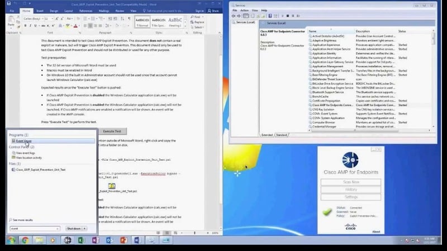The image size is (447, 251).
Task: Click the Forward arrow in Services toolbar
Action: (x=239, y=16)
